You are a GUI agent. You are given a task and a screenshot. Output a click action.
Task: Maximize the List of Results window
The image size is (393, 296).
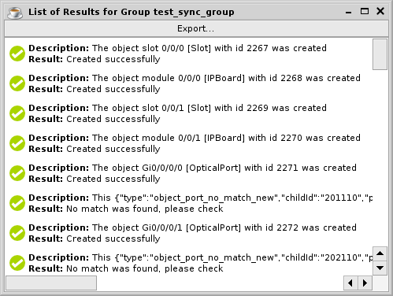[x=365, y=11]
